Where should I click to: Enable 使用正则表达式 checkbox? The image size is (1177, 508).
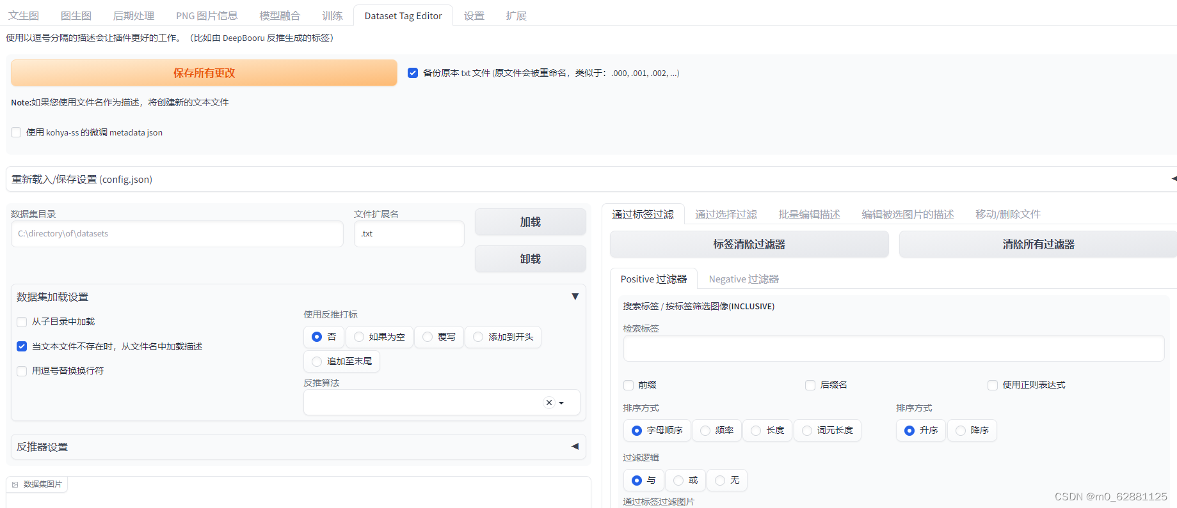tap(993, 385)
